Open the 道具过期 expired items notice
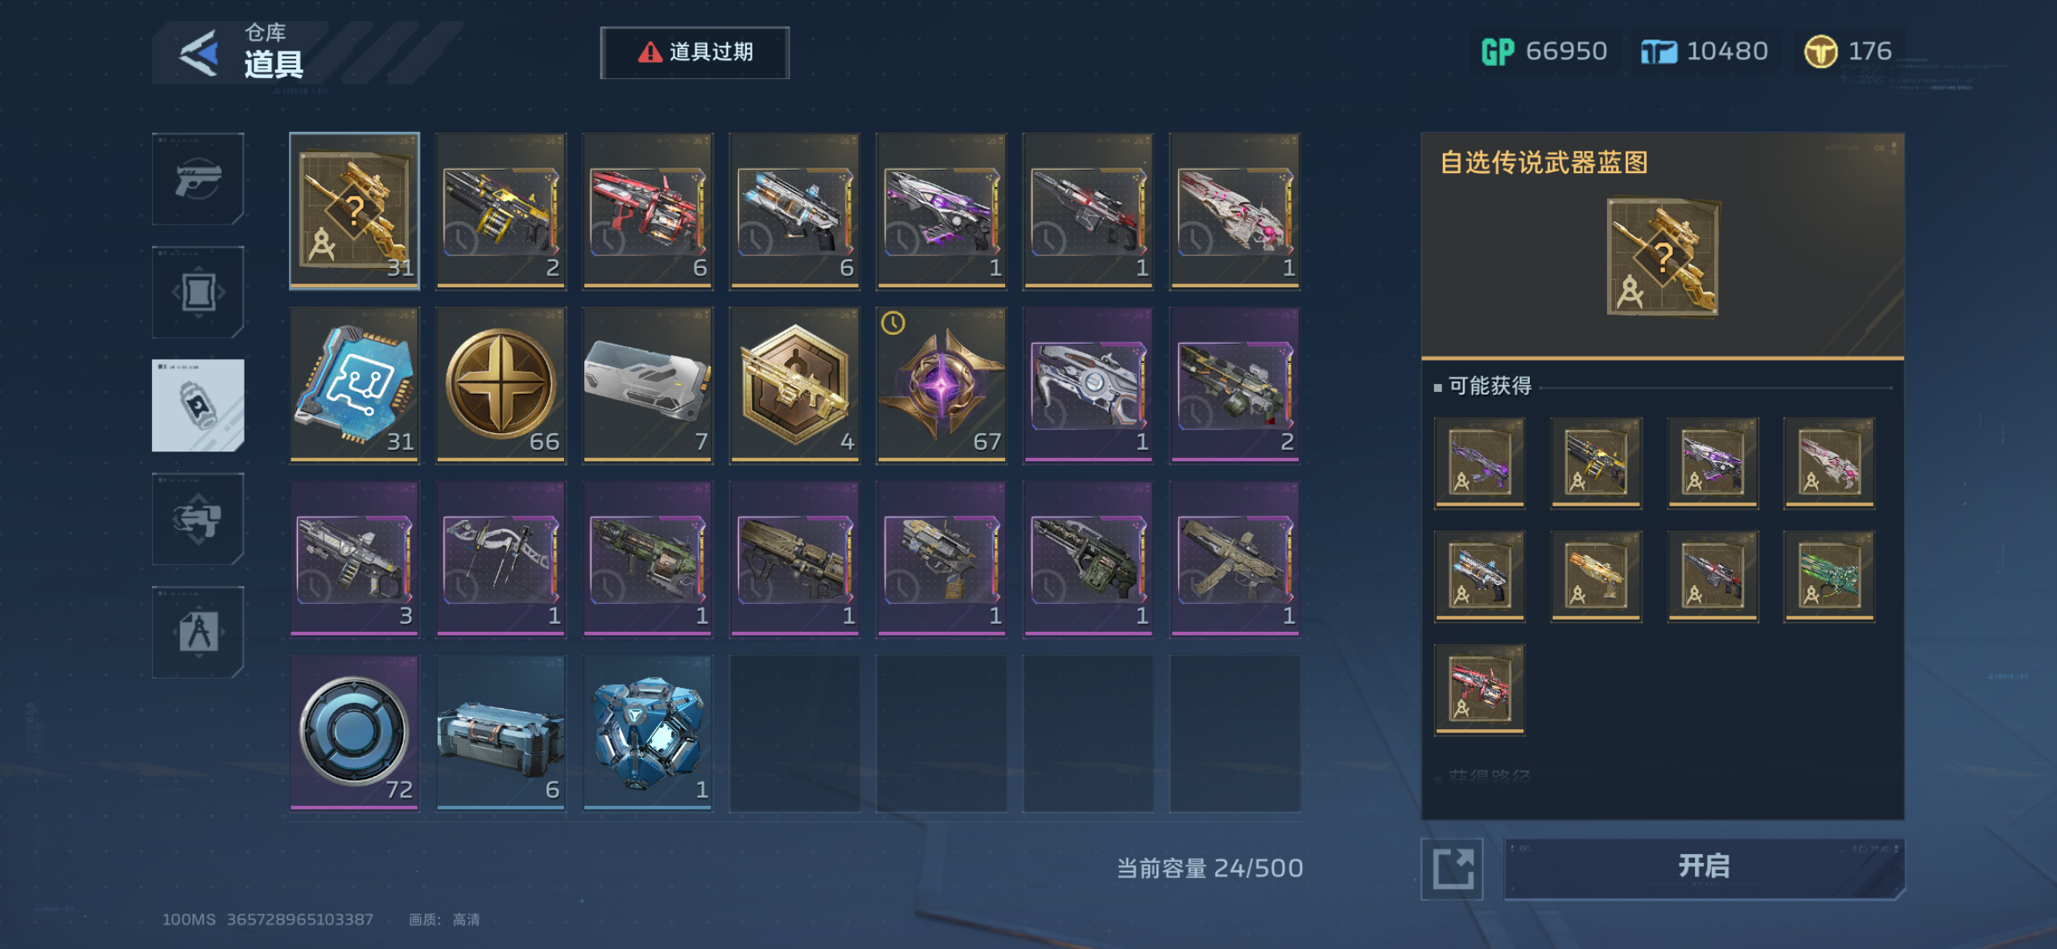The image size is (2057, 949). [x=695, y=52]
